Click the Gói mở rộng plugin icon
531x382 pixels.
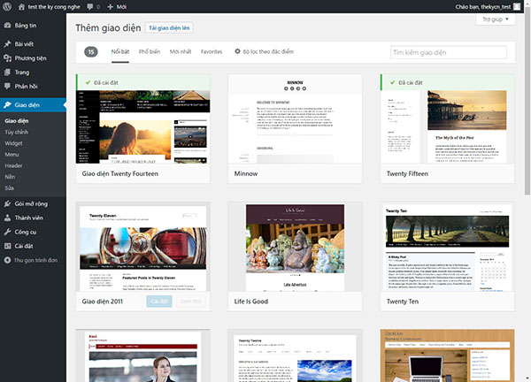point(7,203)
